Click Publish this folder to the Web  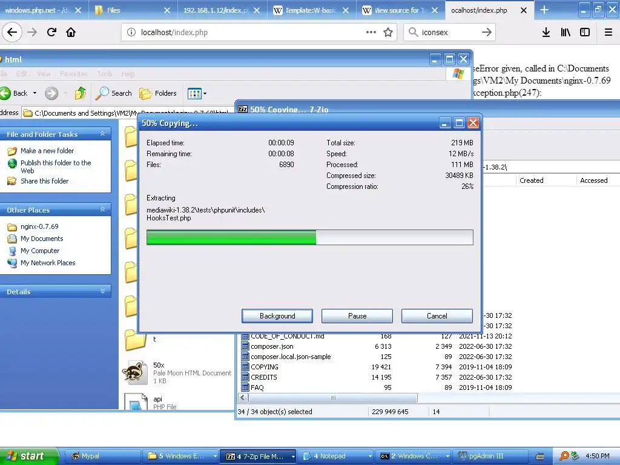(56, 167)
